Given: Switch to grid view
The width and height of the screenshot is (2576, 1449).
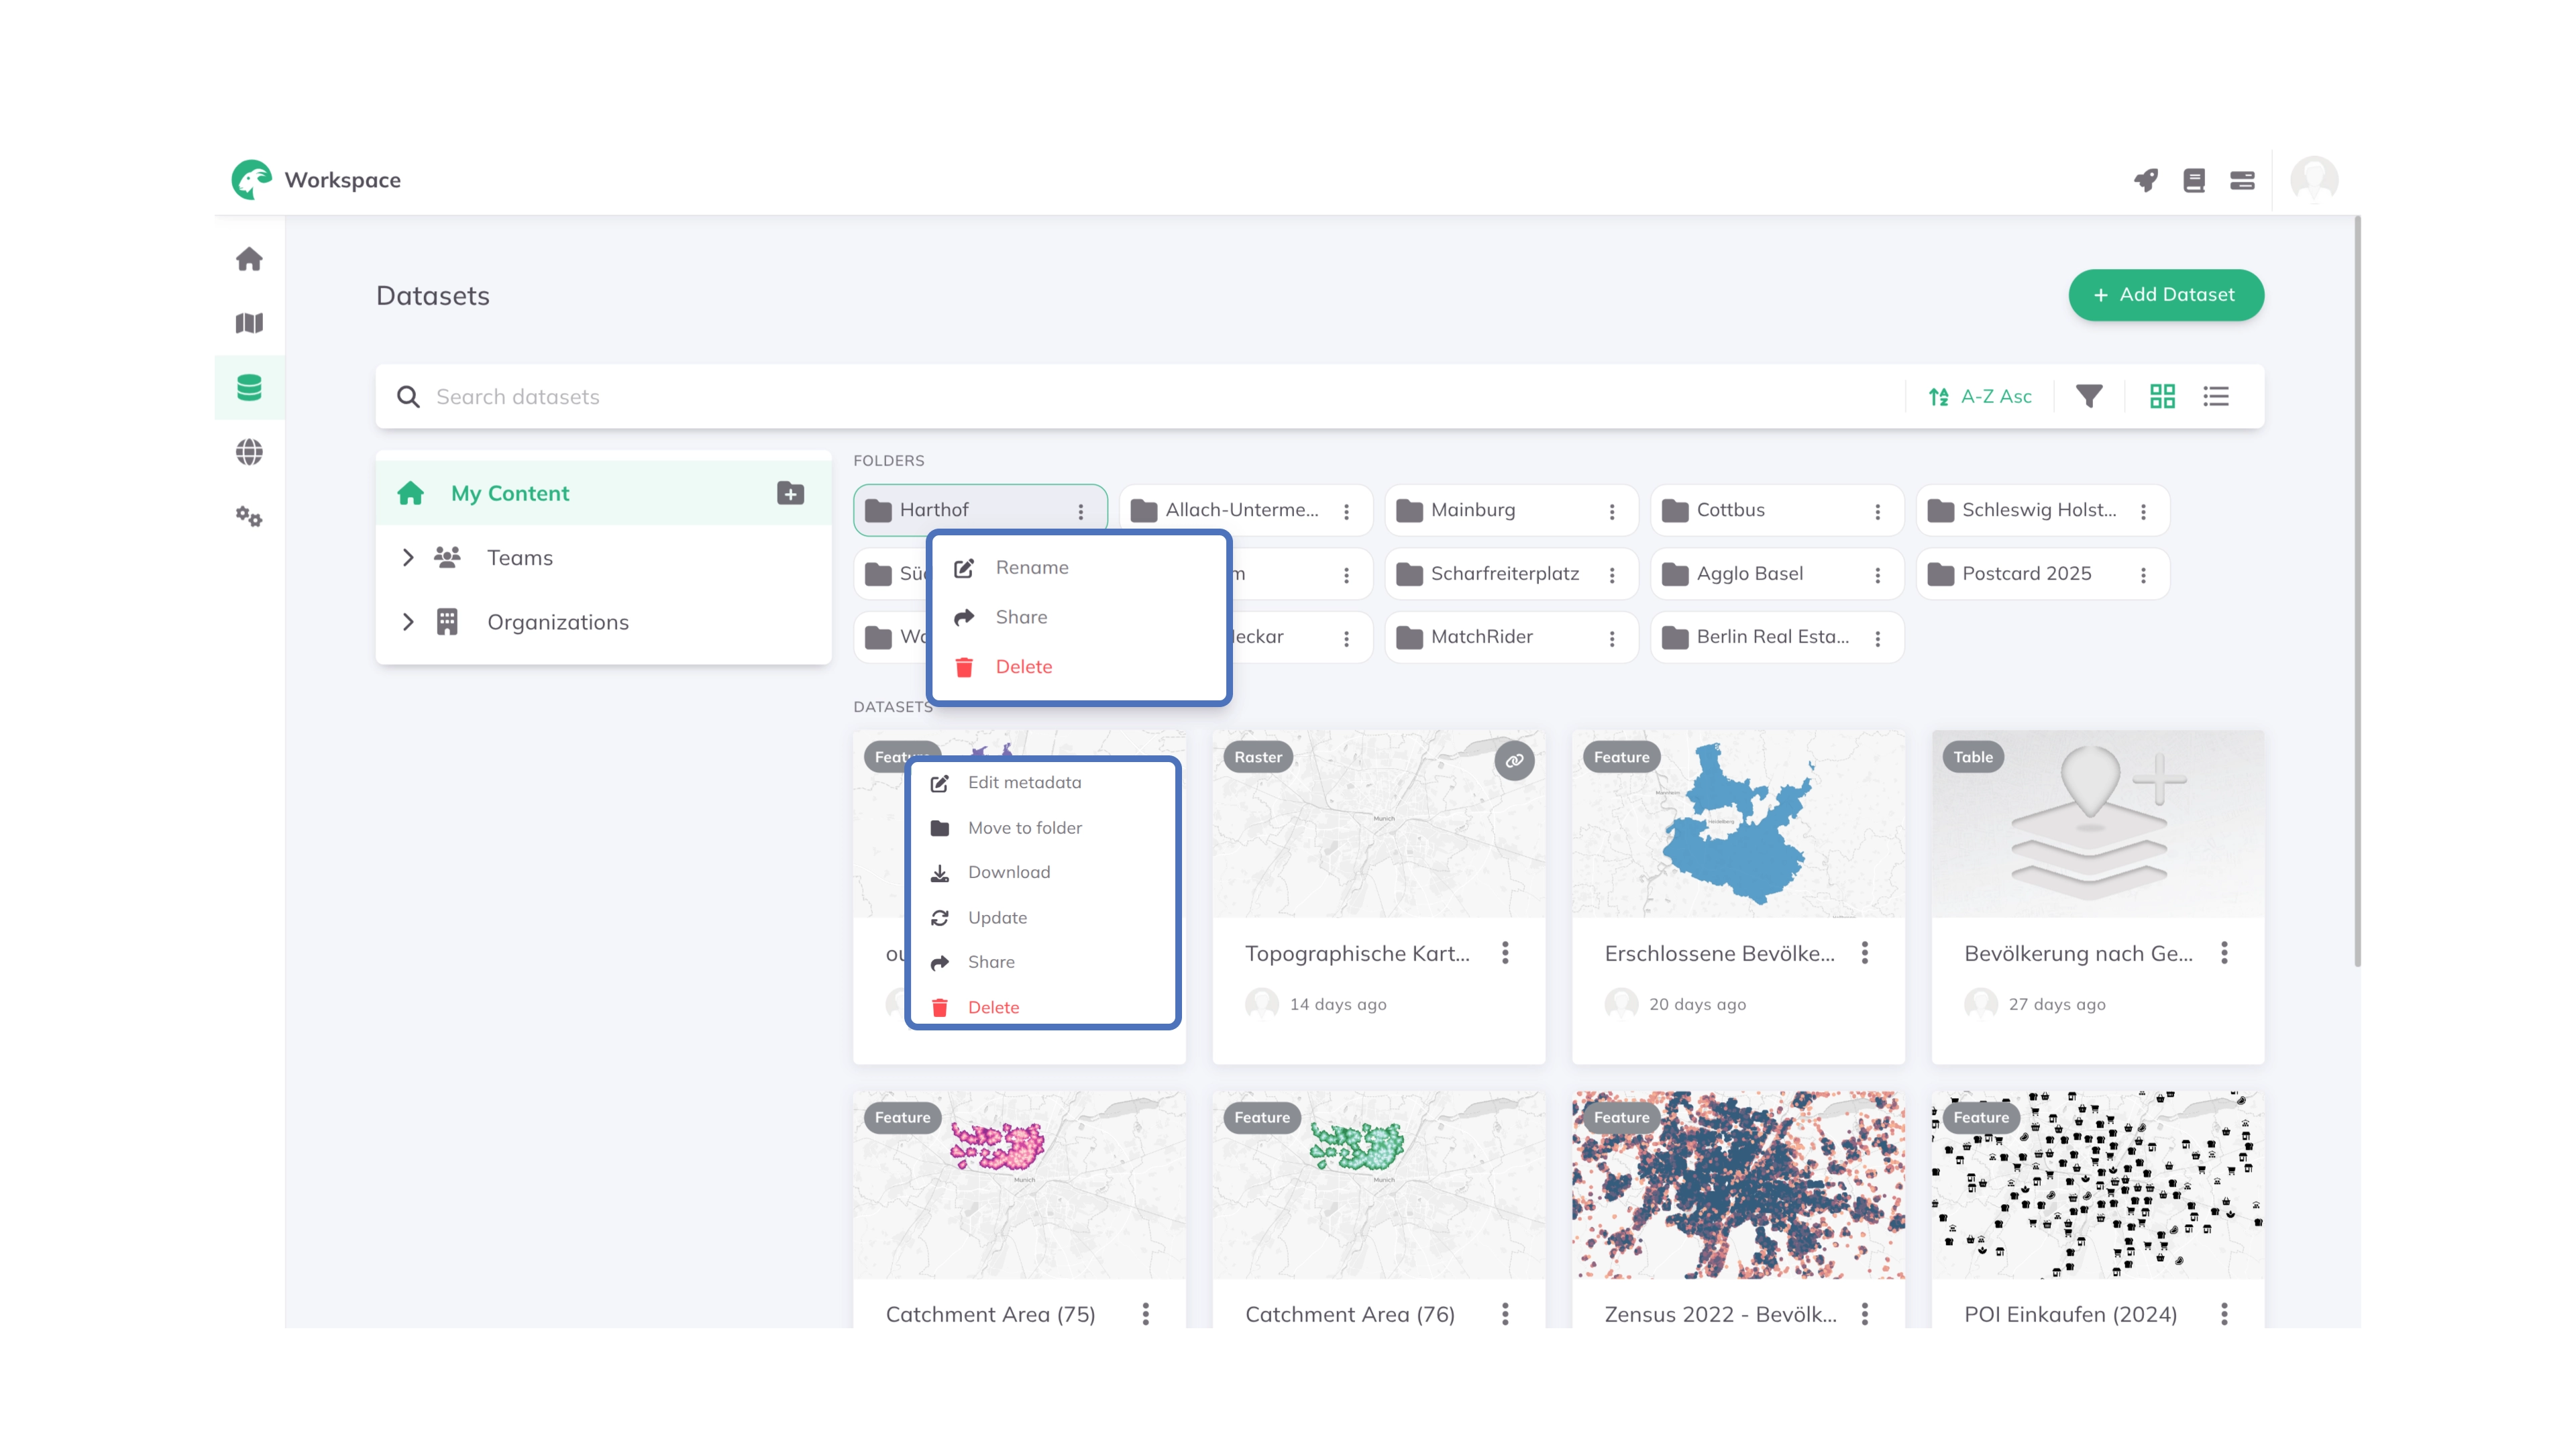Looking at the screenshot, I should pyautogui.click(x=2162, y=396).
